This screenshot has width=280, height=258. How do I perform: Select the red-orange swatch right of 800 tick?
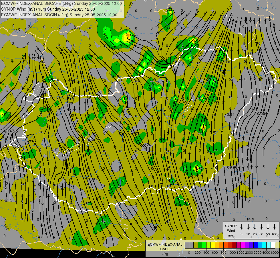point(226,245)
